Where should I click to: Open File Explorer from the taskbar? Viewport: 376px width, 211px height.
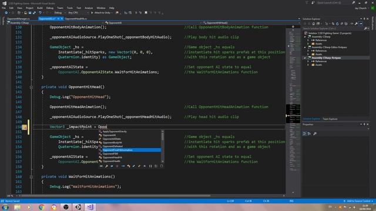17,207
